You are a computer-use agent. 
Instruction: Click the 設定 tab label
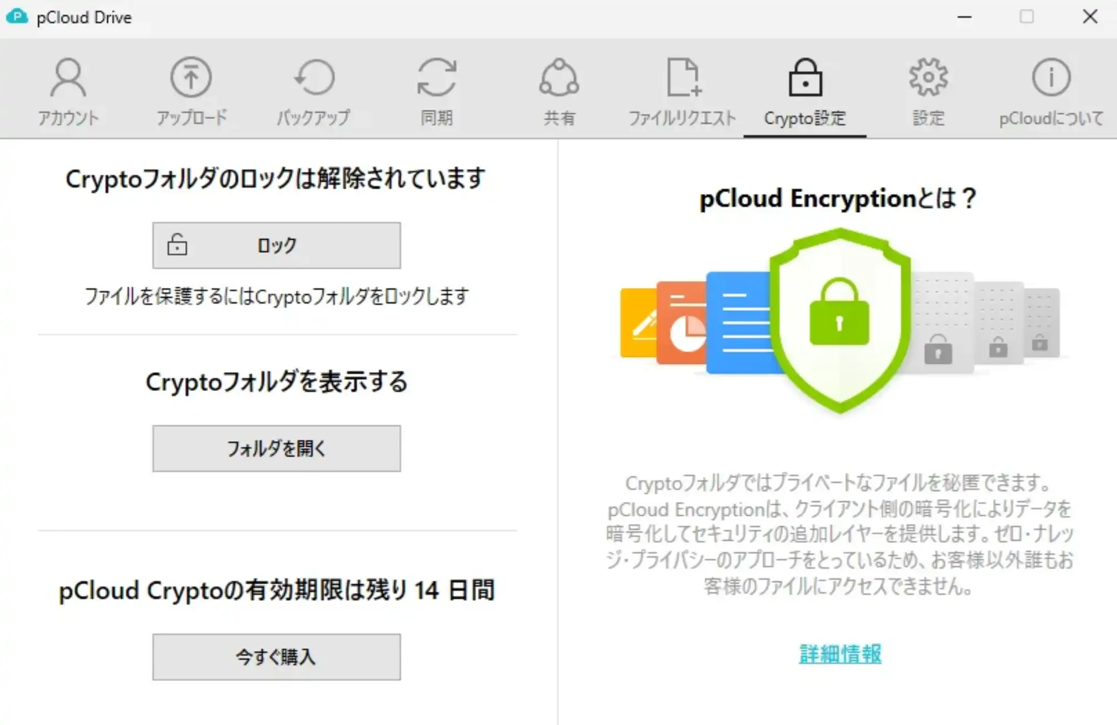[x=928, y=118]
